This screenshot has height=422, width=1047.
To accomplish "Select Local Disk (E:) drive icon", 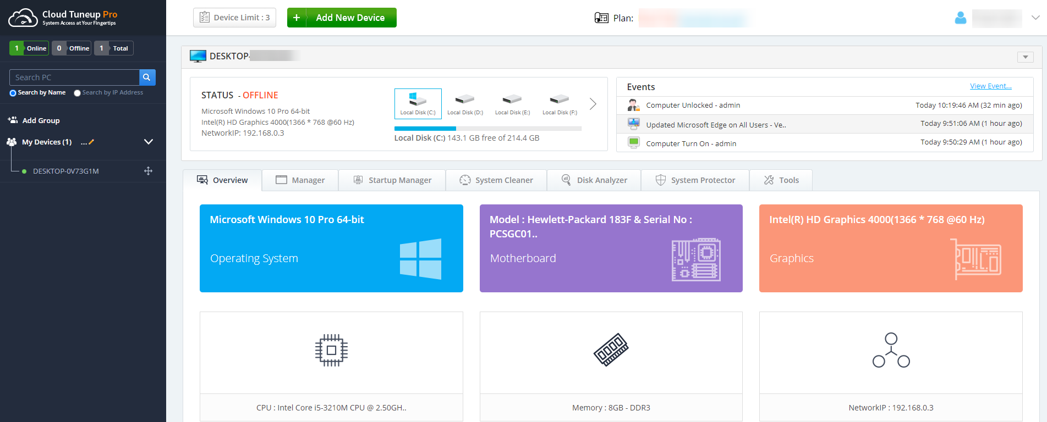I will [512, 103].
